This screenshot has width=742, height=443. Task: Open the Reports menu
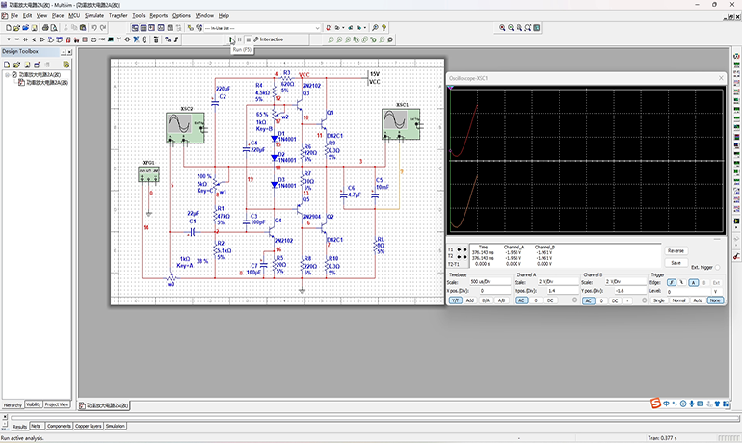(x=159, y=15)
